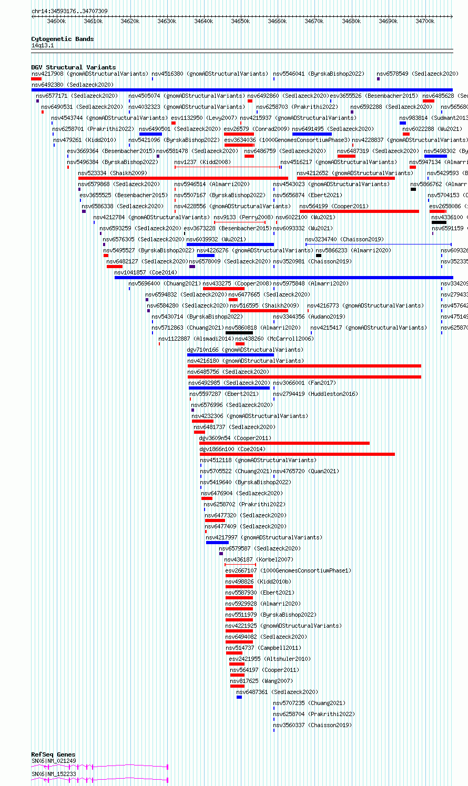Screen dimensions: 468x786
Task: Click nsv6578549 (Sedlazeck2020) label
Action: [x=418, y=74]
